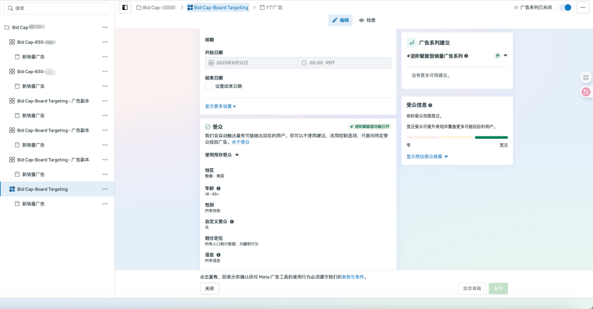
Task: Switch to the 检查 tab
Action: [x=367, y=20]
